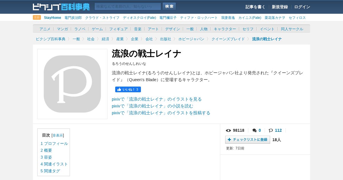Select the 音楽 category tab
Screen dimensions: 343x180
[x=138, y=29]
